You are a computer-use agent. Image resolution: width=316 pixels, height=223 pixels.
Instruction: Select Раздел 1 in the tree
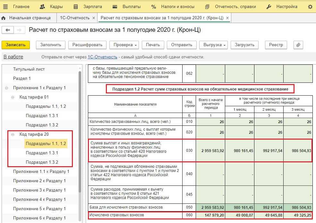coord(22,78)
